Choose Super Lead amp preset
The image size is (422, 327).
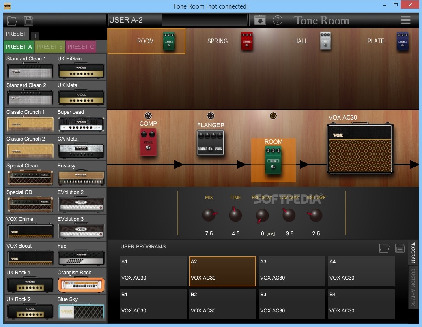click(x=81, y=121)
